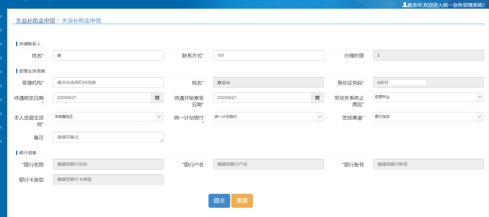Click the first 失业补助金申领 breadcrumb link
The image size is (489, 217).
pyautogui.click(x=36, y=20)
